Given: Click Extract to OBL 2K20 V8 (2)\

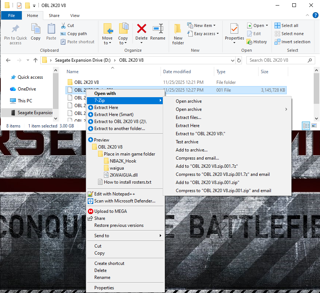Looking at the screenshot, I should point(120,122).
